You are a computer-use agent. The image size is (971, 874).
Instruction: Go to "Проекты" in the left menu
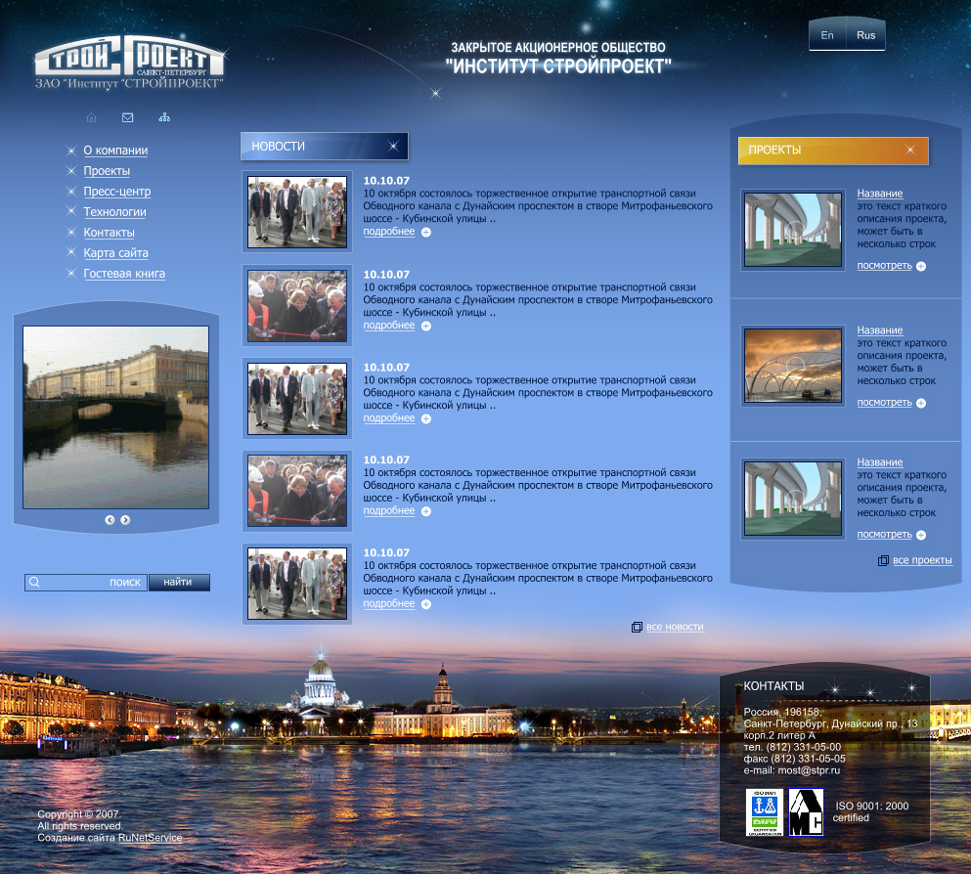point(107,171)
